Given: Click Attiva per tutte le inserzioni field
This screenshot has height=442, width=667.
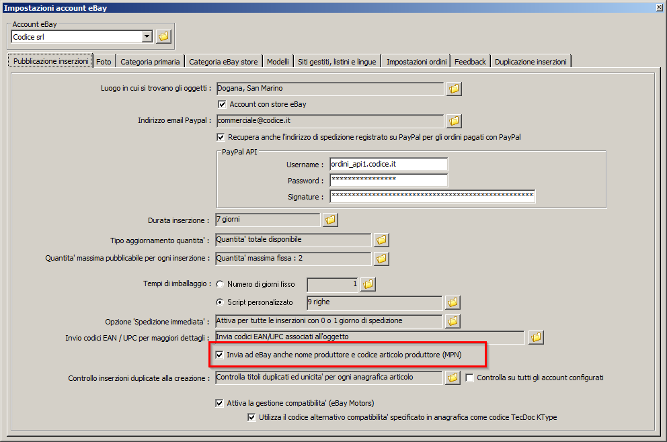Looking at the screenshot, I should pyautogui.click(x=329, y=321).
